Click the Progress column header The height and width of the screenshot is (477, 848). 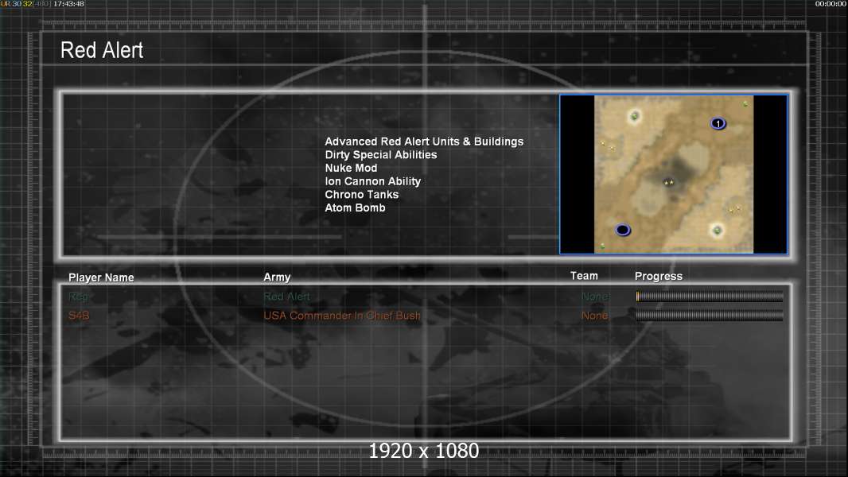point(658,277)
